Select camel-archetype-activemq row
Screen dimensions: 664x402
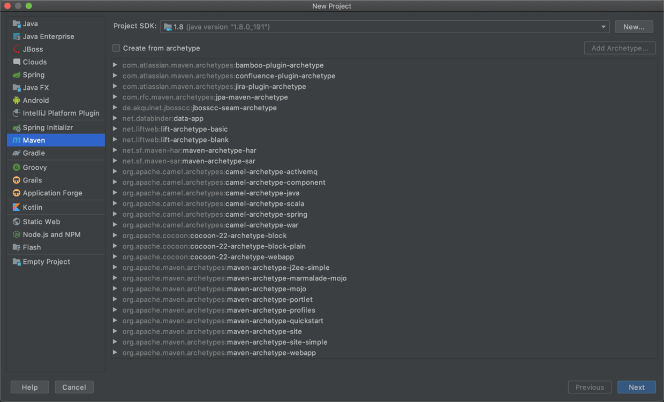384,172
